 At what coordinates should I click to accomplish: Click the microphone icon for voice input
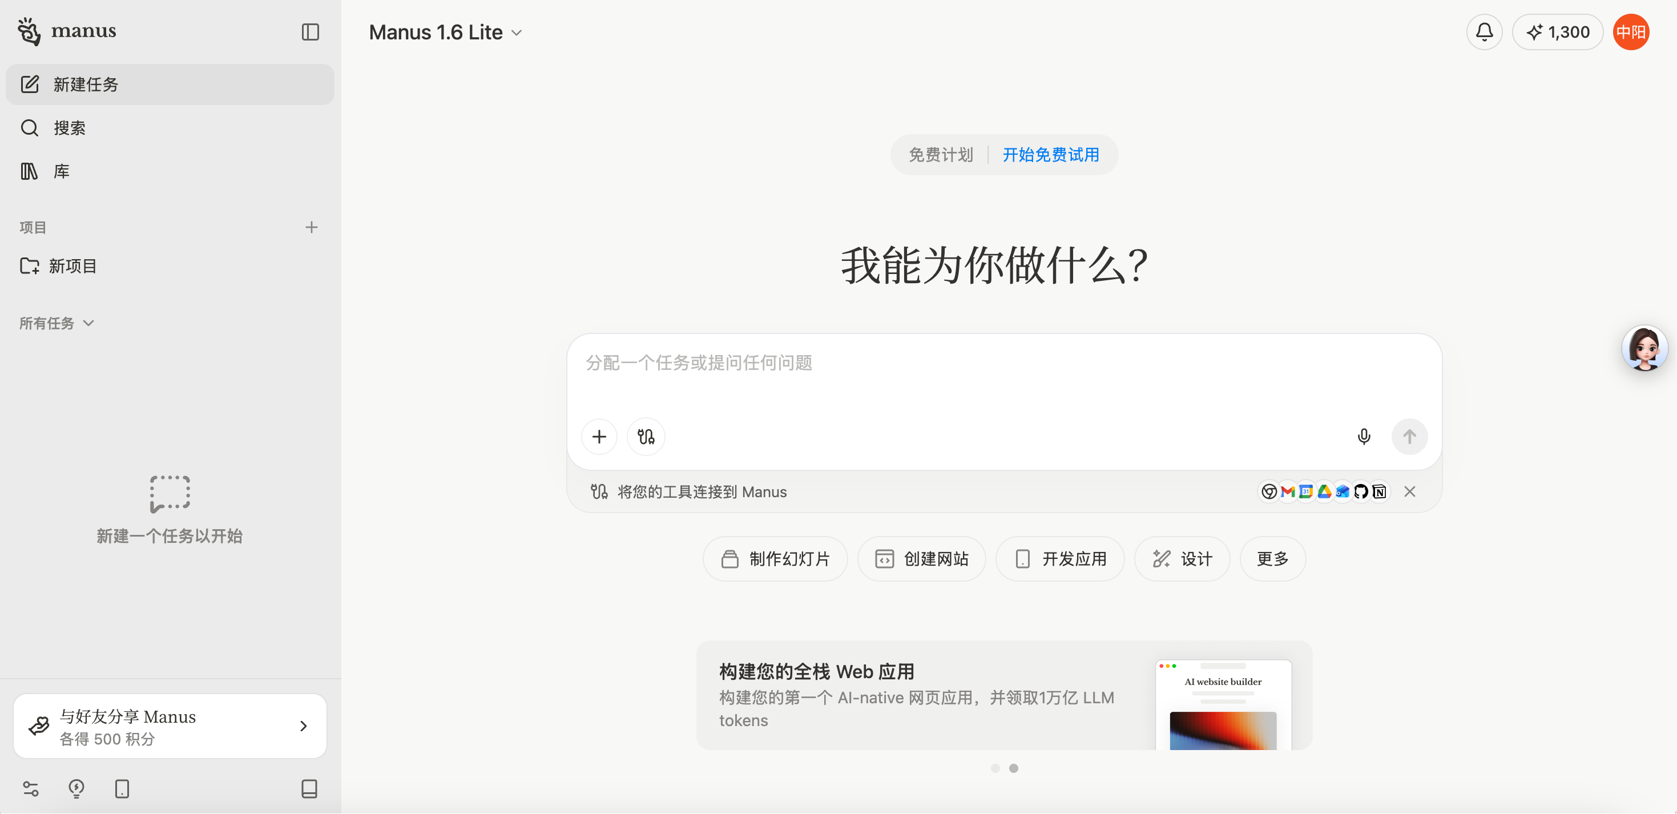point(1363,437)
